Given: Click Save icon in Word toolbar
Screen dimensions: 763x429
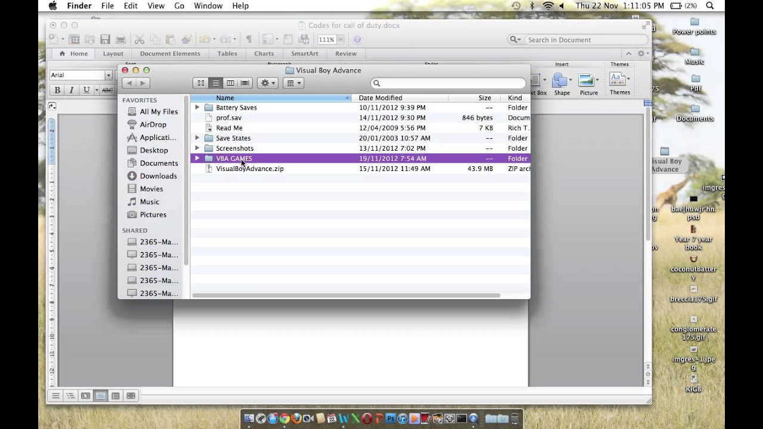Looking at the screenshot, I should point(105,39).
